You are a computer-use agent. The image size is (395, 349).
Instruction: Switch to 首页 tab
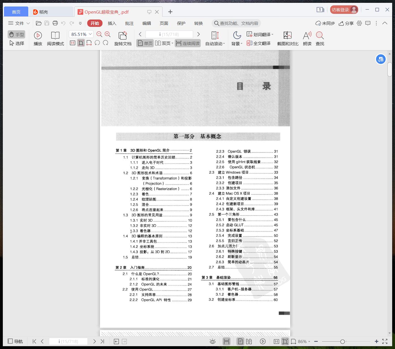[16, 12]
